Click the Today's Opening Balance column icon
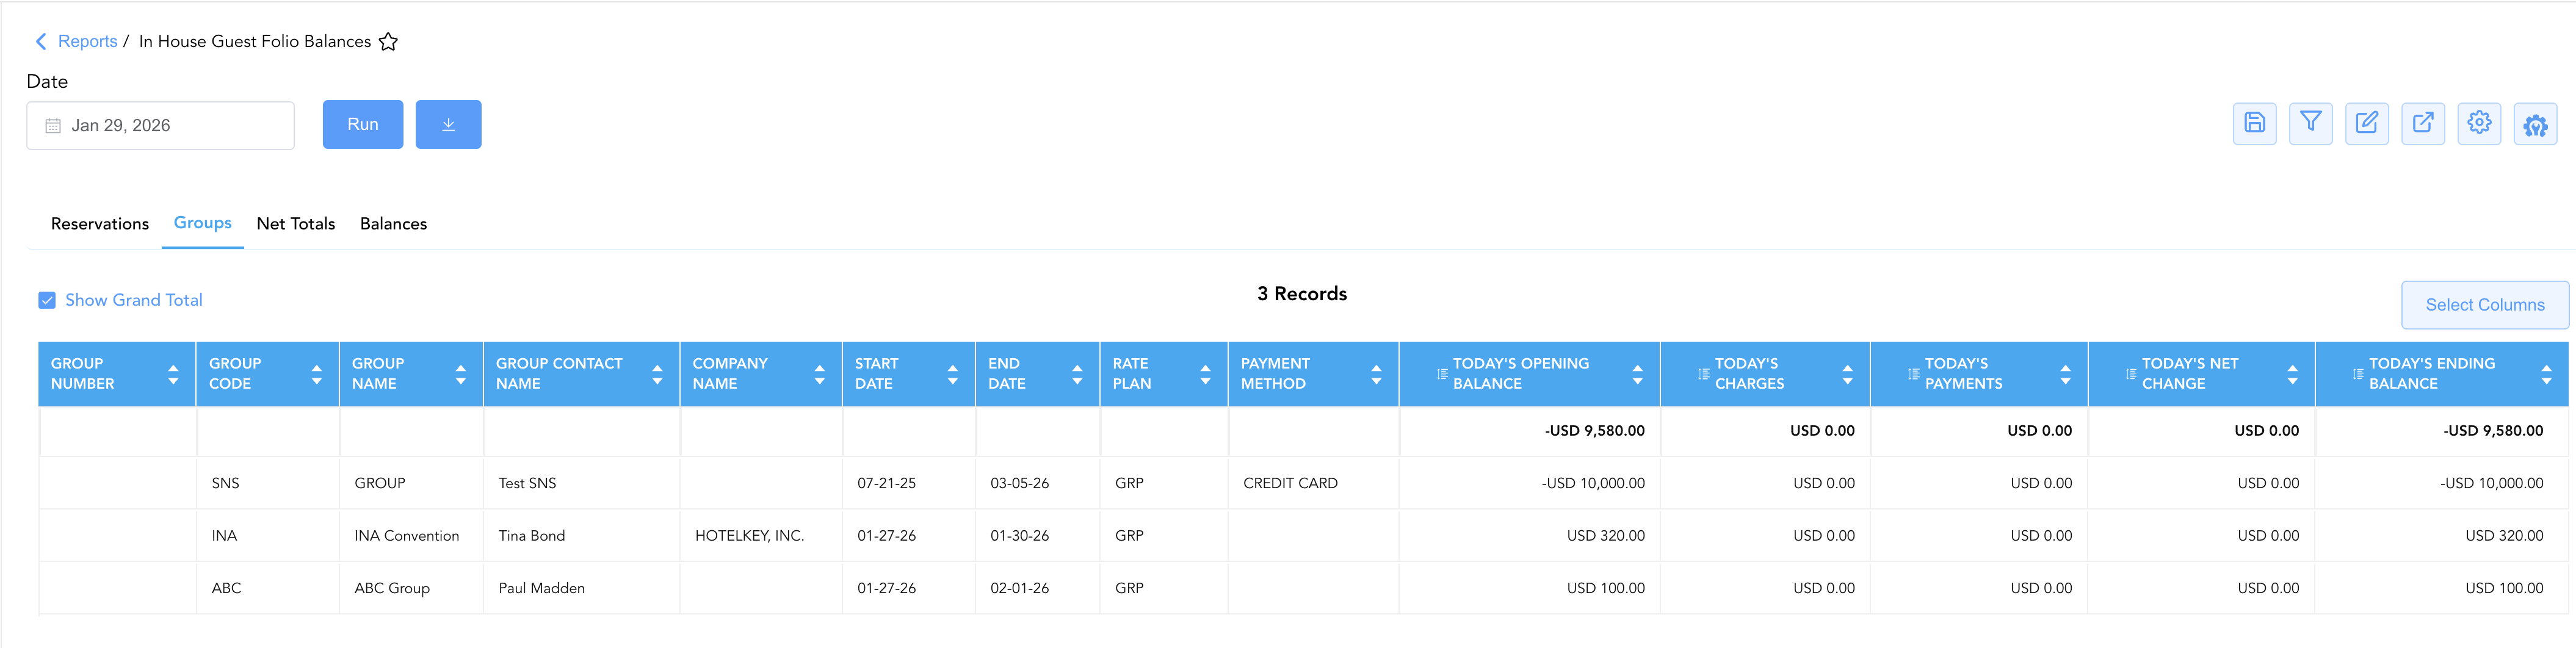 1442,374
